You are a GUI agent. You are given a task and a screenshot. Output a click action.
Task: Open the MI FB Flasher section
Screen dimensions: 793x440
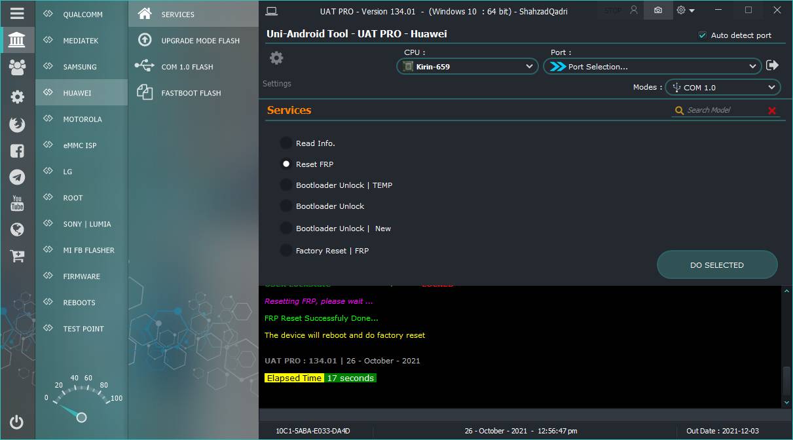coord(81,249)
